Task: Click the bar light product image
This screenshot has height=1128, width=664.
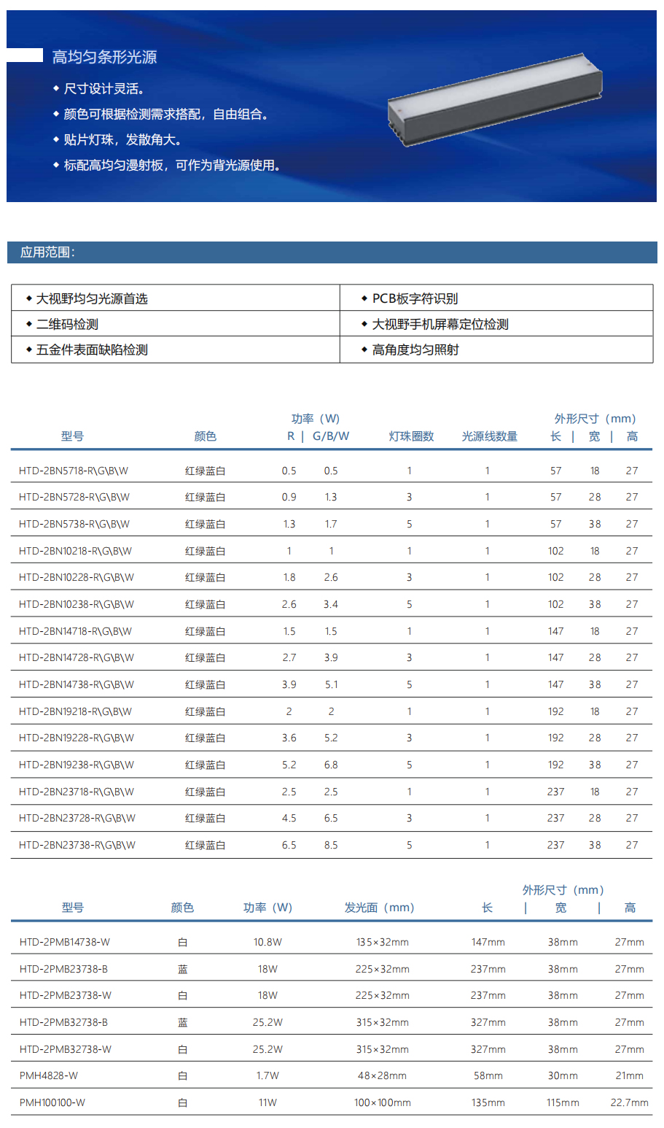Action: click(496, 100)
